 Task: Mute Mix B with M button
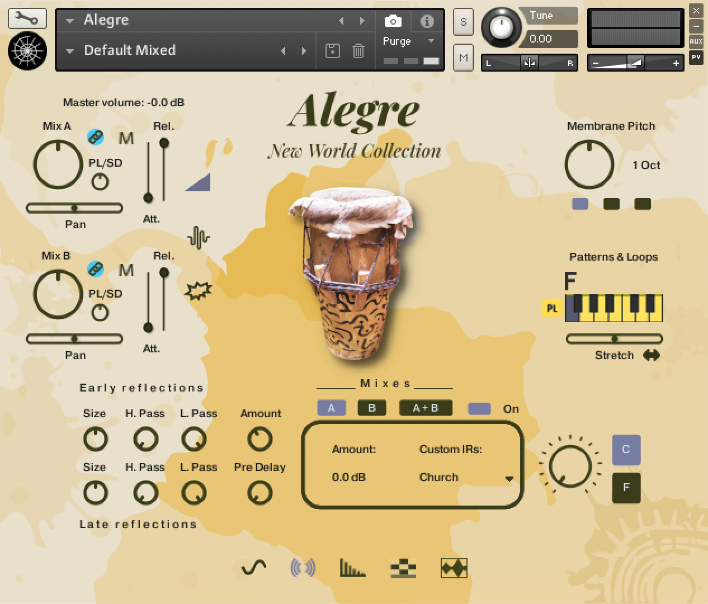pyautogui.click(x=126, y=271)
